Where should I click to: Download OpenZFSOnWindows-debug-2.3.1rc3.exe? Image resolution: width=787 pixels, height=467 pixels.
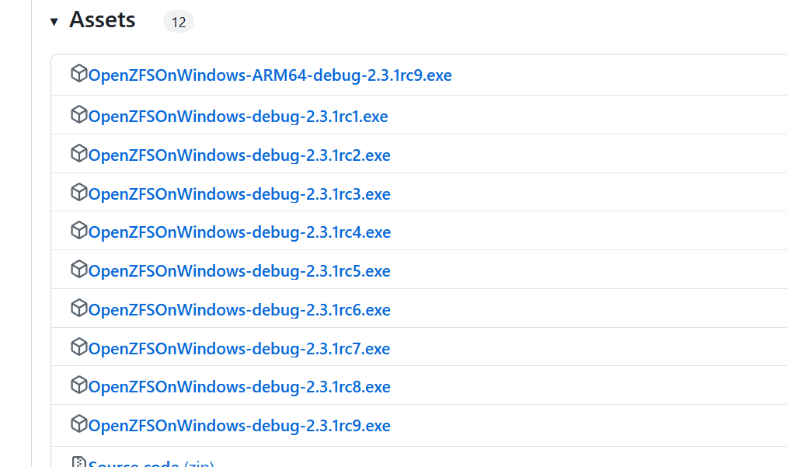[240, 193]
